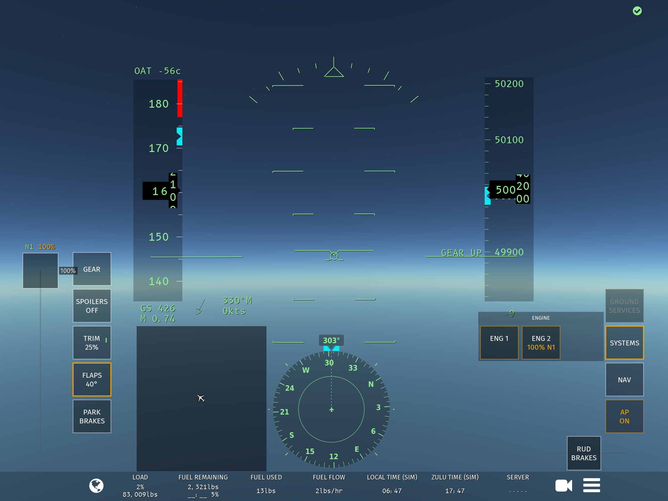Select ENG 1 in engine panel

[499, 342]
